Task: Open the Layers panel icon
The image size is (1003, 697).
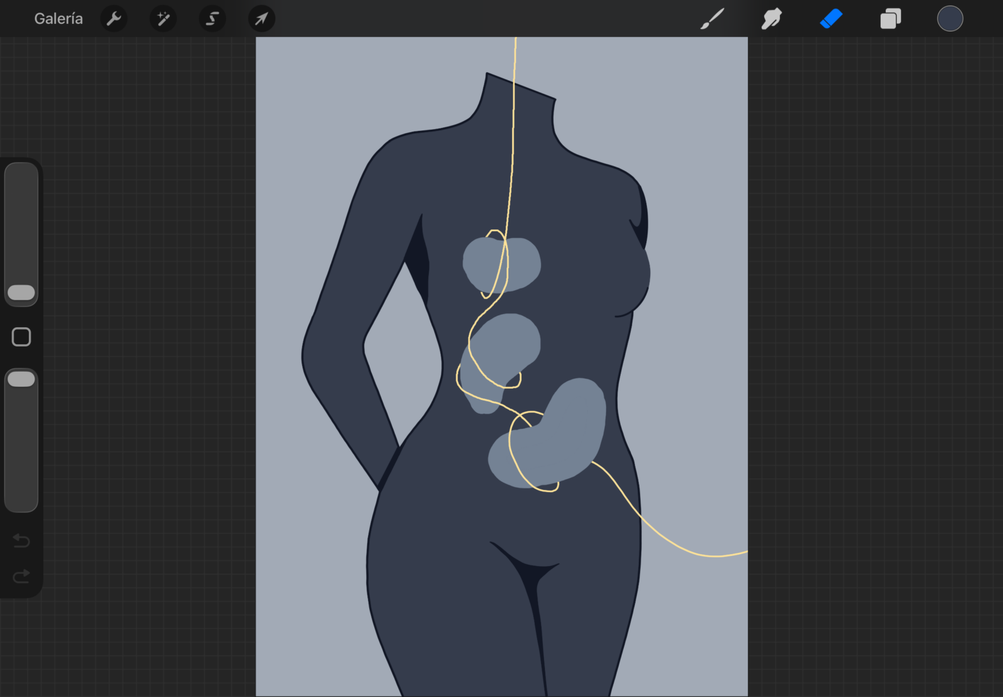Action: pyautogui.click(x=891, y=19)
